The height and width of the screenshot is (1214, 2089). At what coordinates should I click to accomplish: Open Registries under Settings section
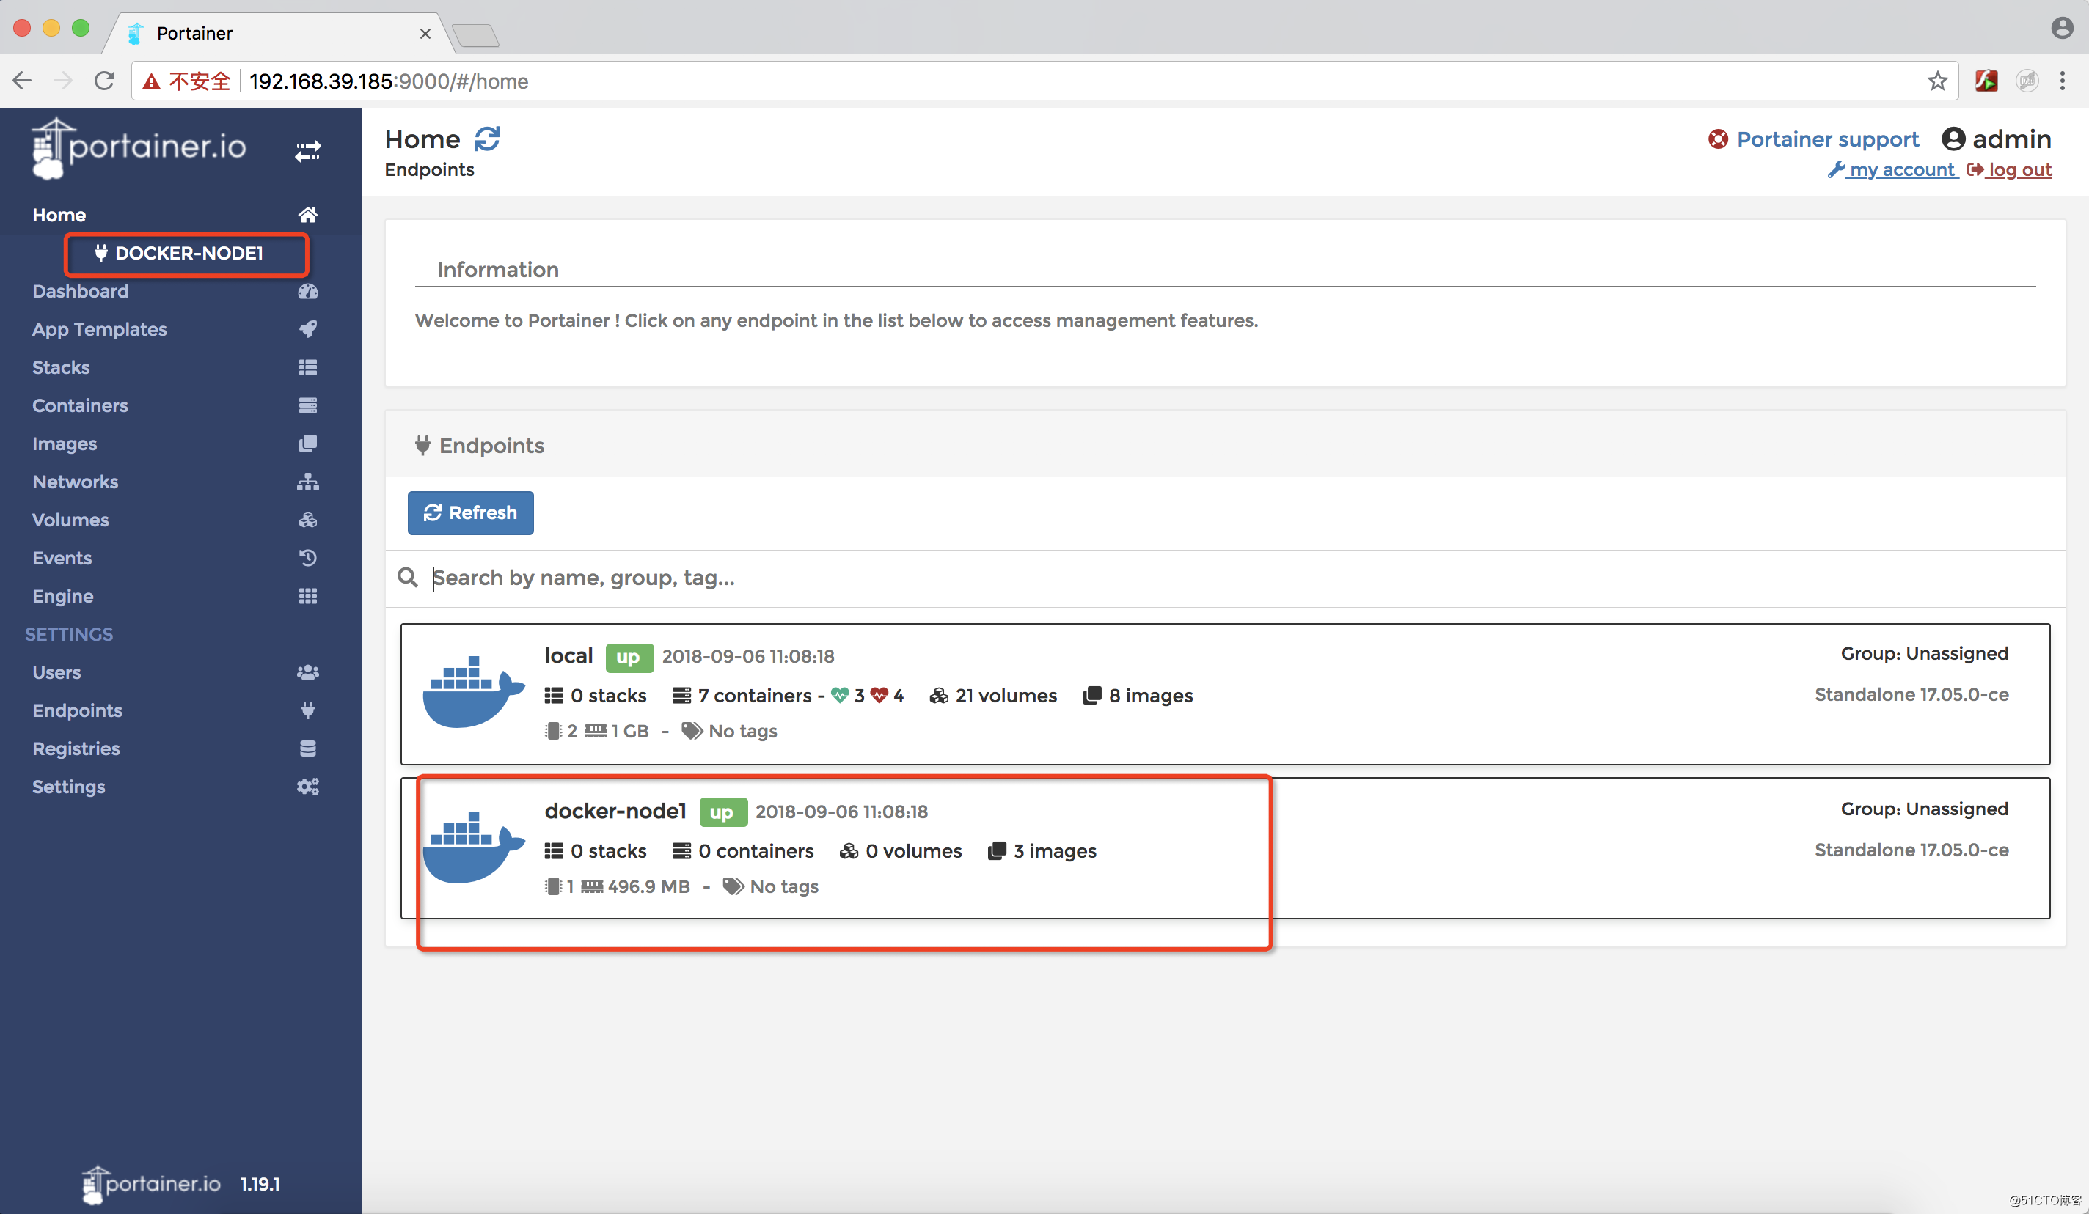(76, 748)
